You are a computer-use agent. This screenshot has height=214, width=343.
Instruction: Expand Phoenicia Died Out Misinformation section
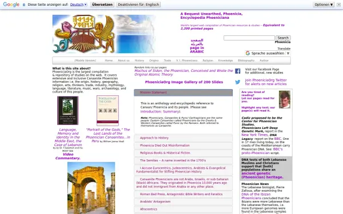(184, 146)
